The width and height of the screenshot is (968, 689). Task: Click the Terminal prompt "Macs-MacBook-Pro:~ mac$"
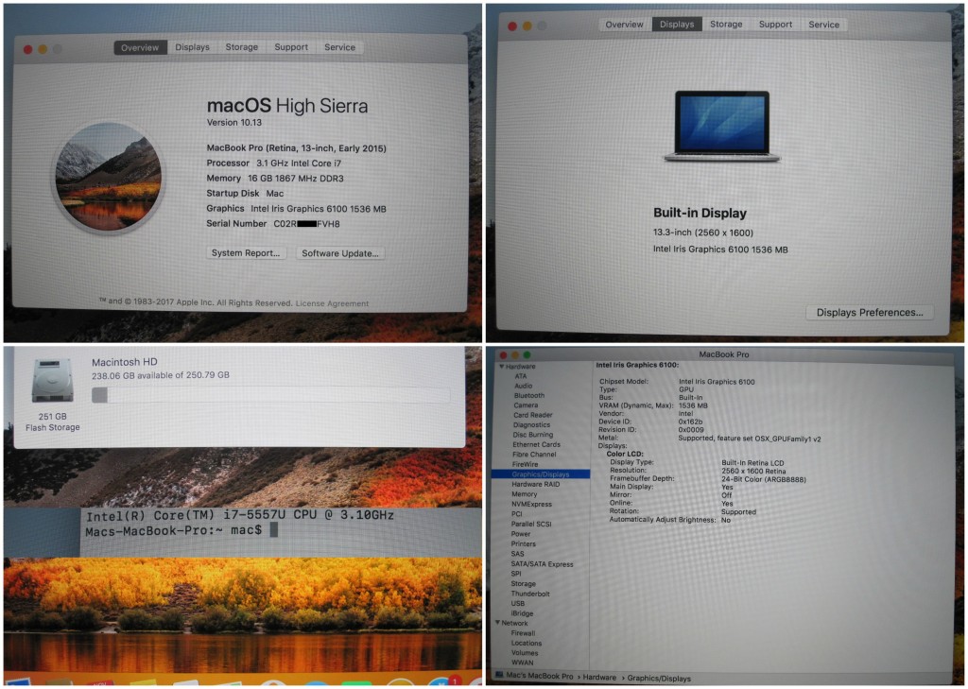[x=174, y=531]
